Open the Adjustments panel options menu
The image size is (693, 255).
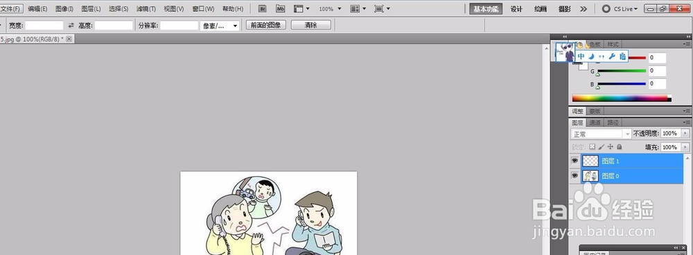point(686,111)
